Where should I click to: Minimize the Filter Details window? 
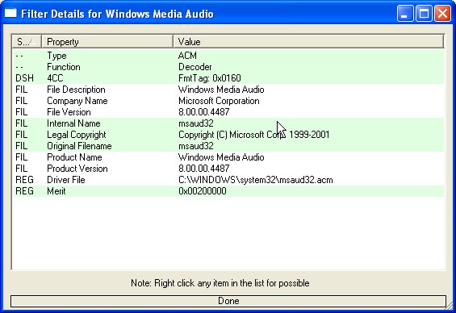pos(405,14)
